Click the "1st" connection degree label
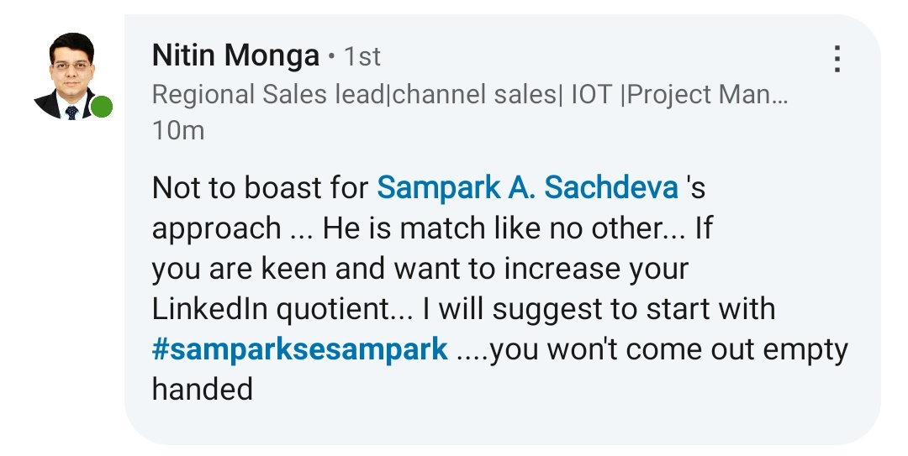This screenshot has width=908, height=456. pos(362,57)
